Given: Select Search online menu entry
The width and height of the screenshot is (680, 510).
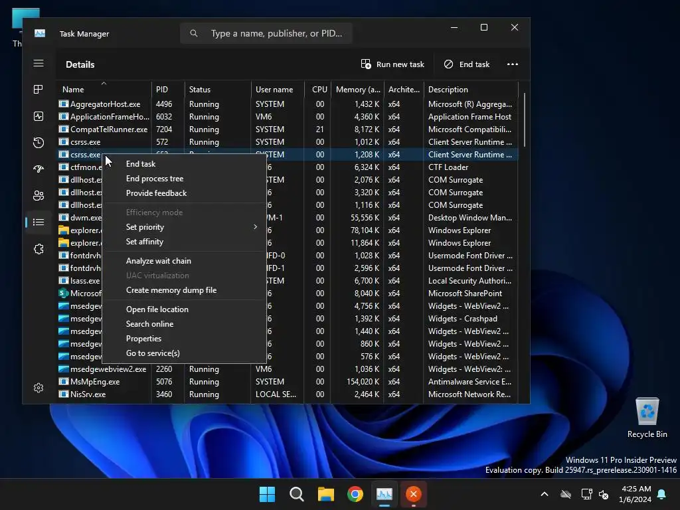Looking at the screenshot, I should click(x=185, y=324).
